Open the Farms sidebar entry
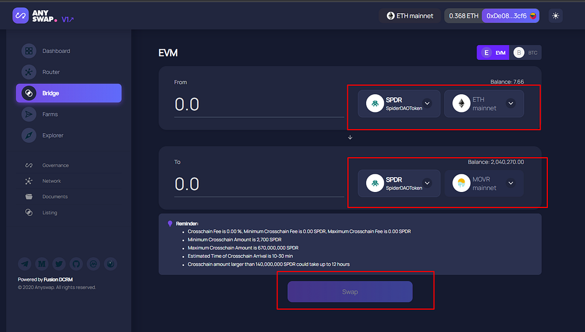This screenshot has height=332, width=585. 69,114
